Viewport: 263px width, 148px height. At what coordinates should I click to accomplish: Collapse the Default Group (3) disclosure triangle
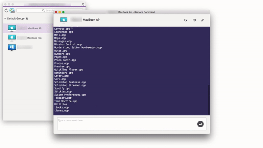coord(5,19)
